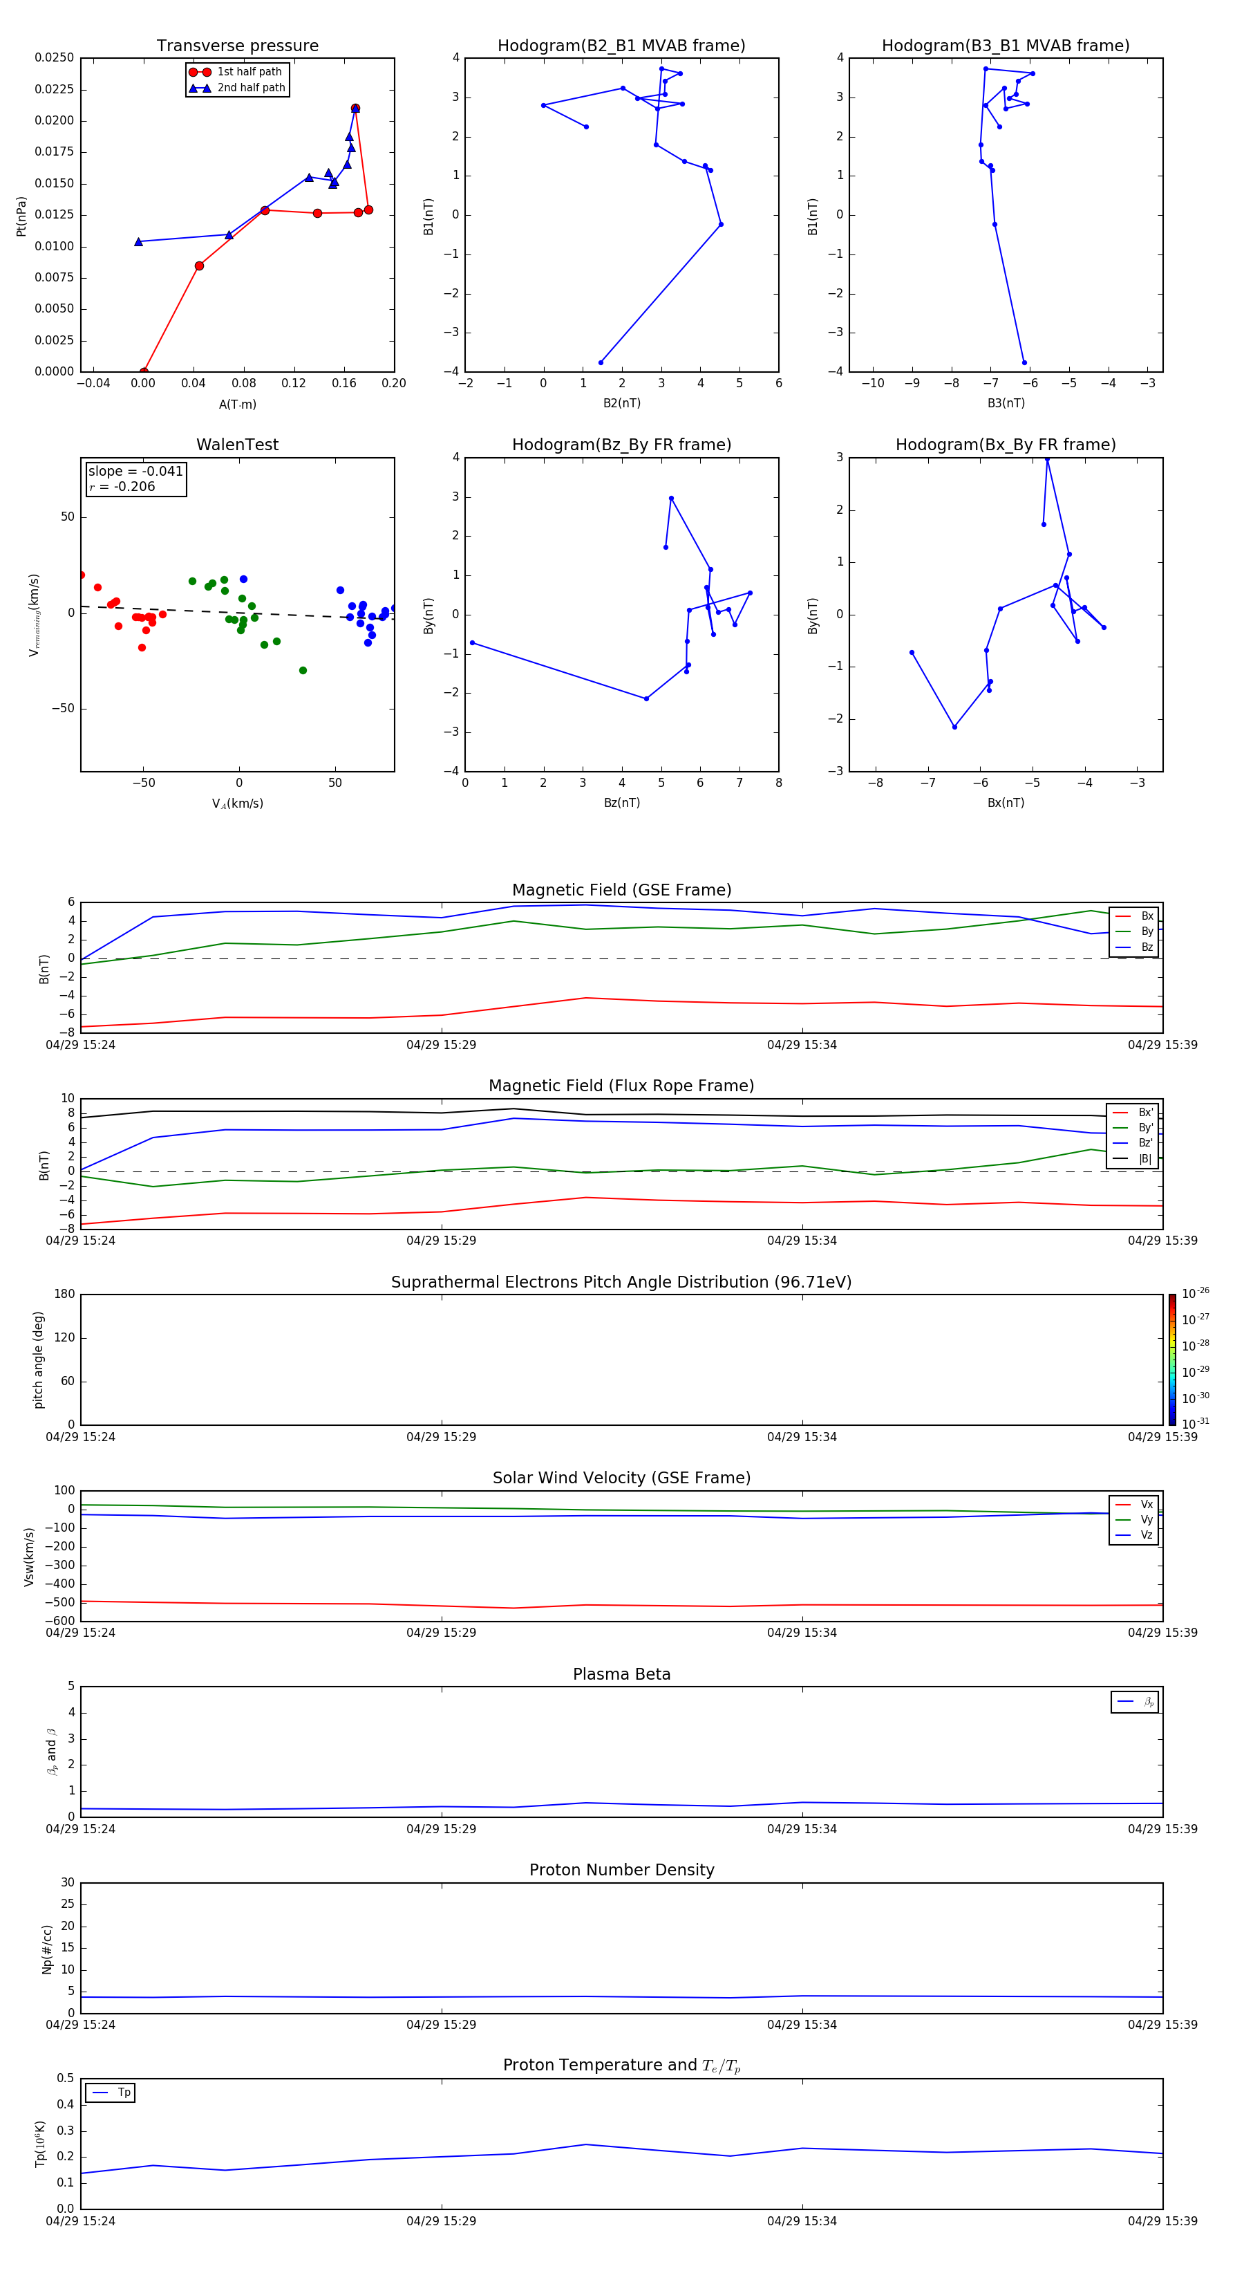Viewport: 1244px width, 2282px height.
Task: Click the "r = -0.206" annotation text
Action: [122, 486]
